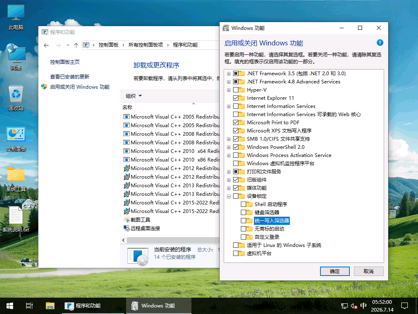Switch to Windows 功能 taskbar button
The height and width of the screenshot is (314, 418).
click(x=159, y=306)
